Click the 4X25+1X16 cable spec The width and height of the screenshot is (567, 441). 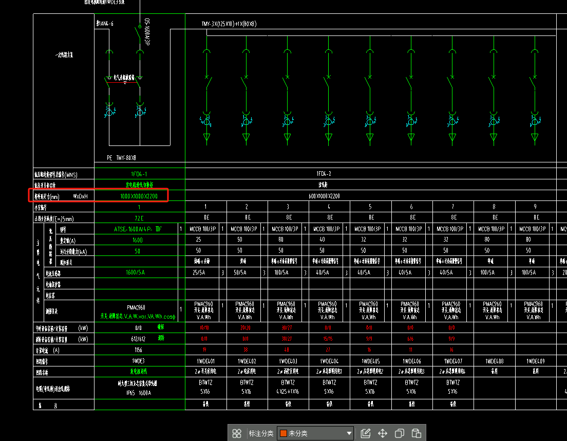pyautogui.click(x=288, y=392)
